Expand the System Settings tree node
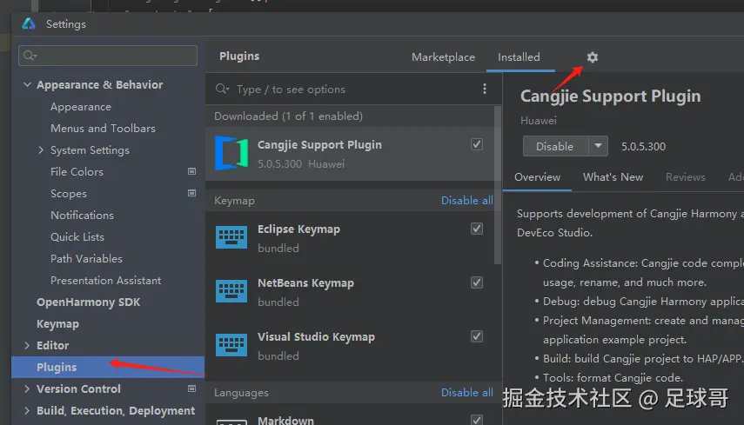744x425 pixels. click(41, 149)
